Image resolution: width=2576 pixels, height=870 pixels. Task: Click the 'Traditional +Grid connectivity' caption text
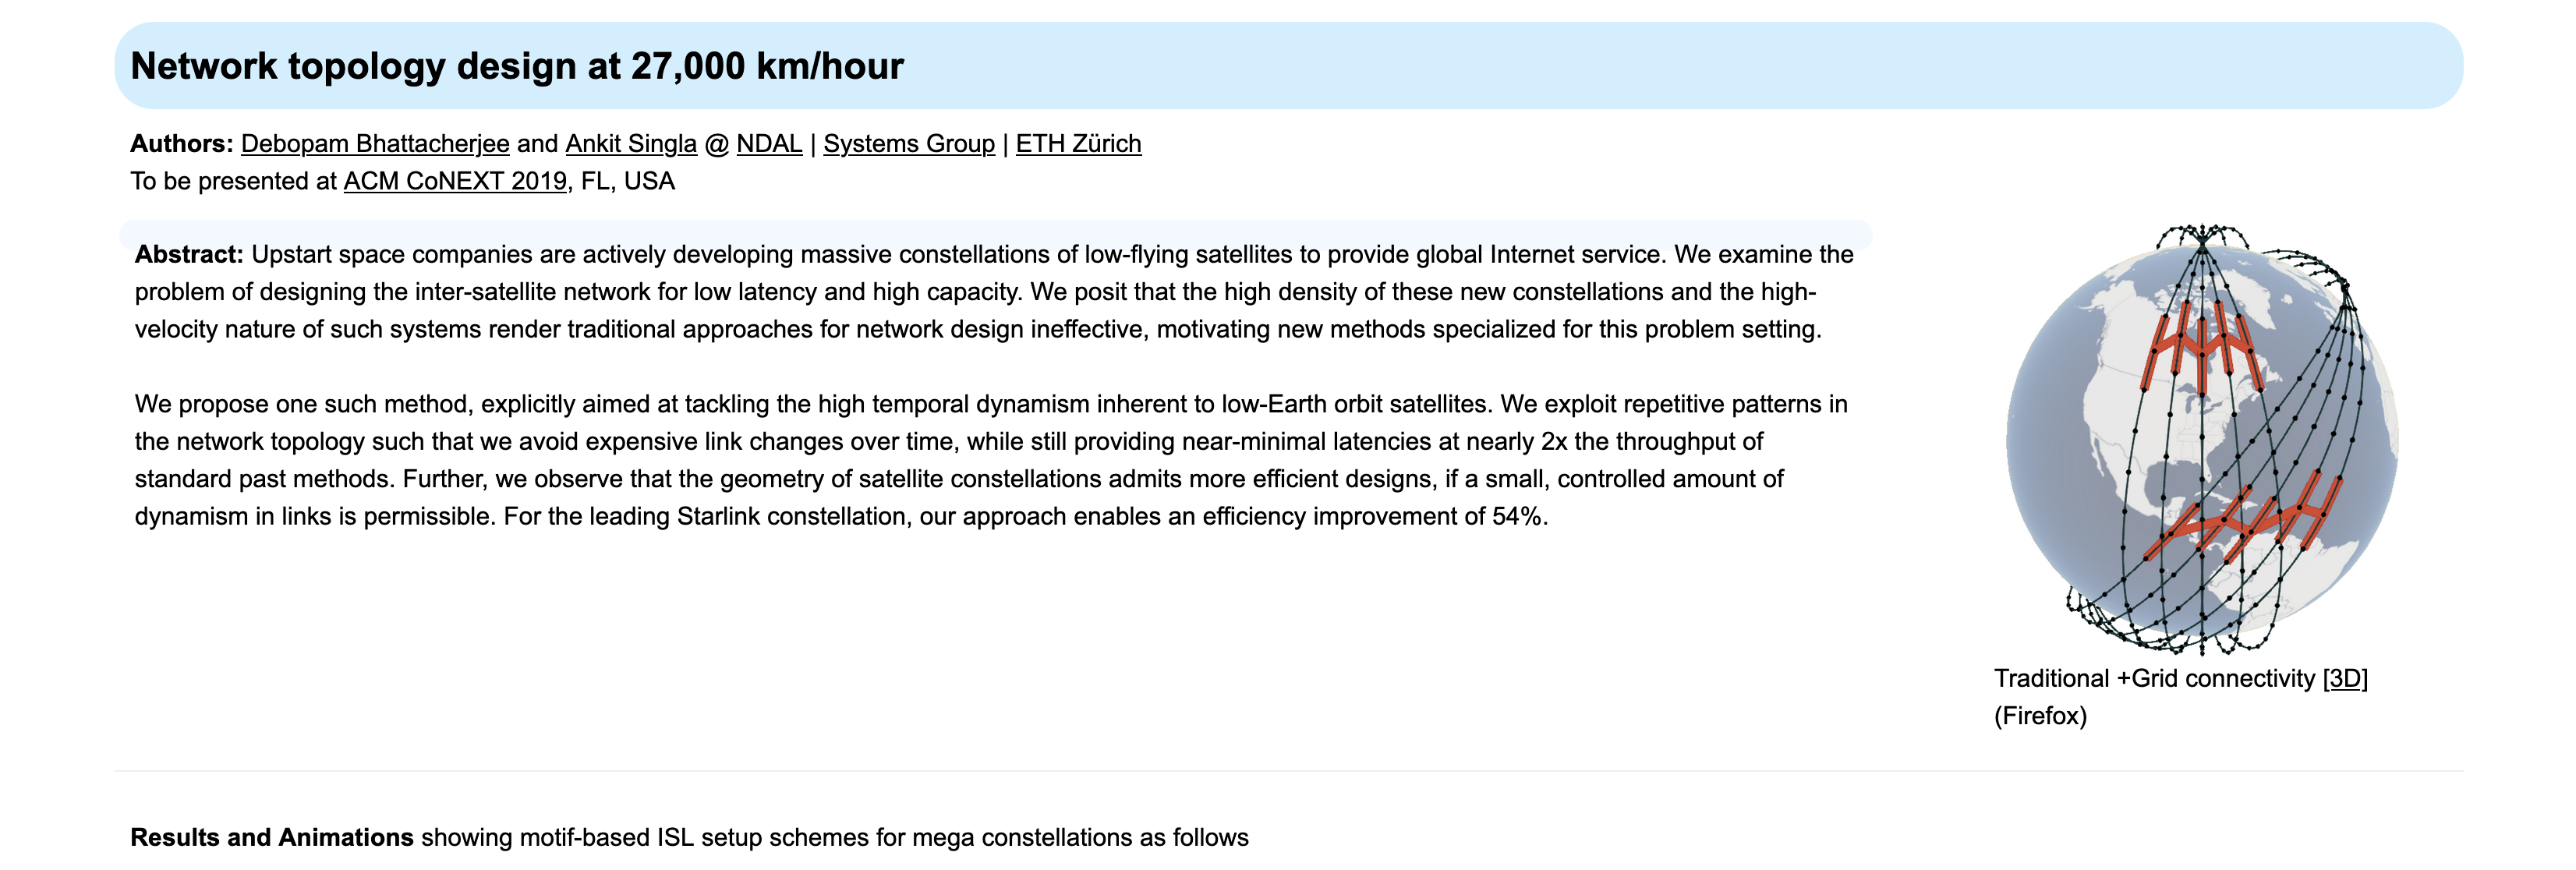coord(2154,679)
